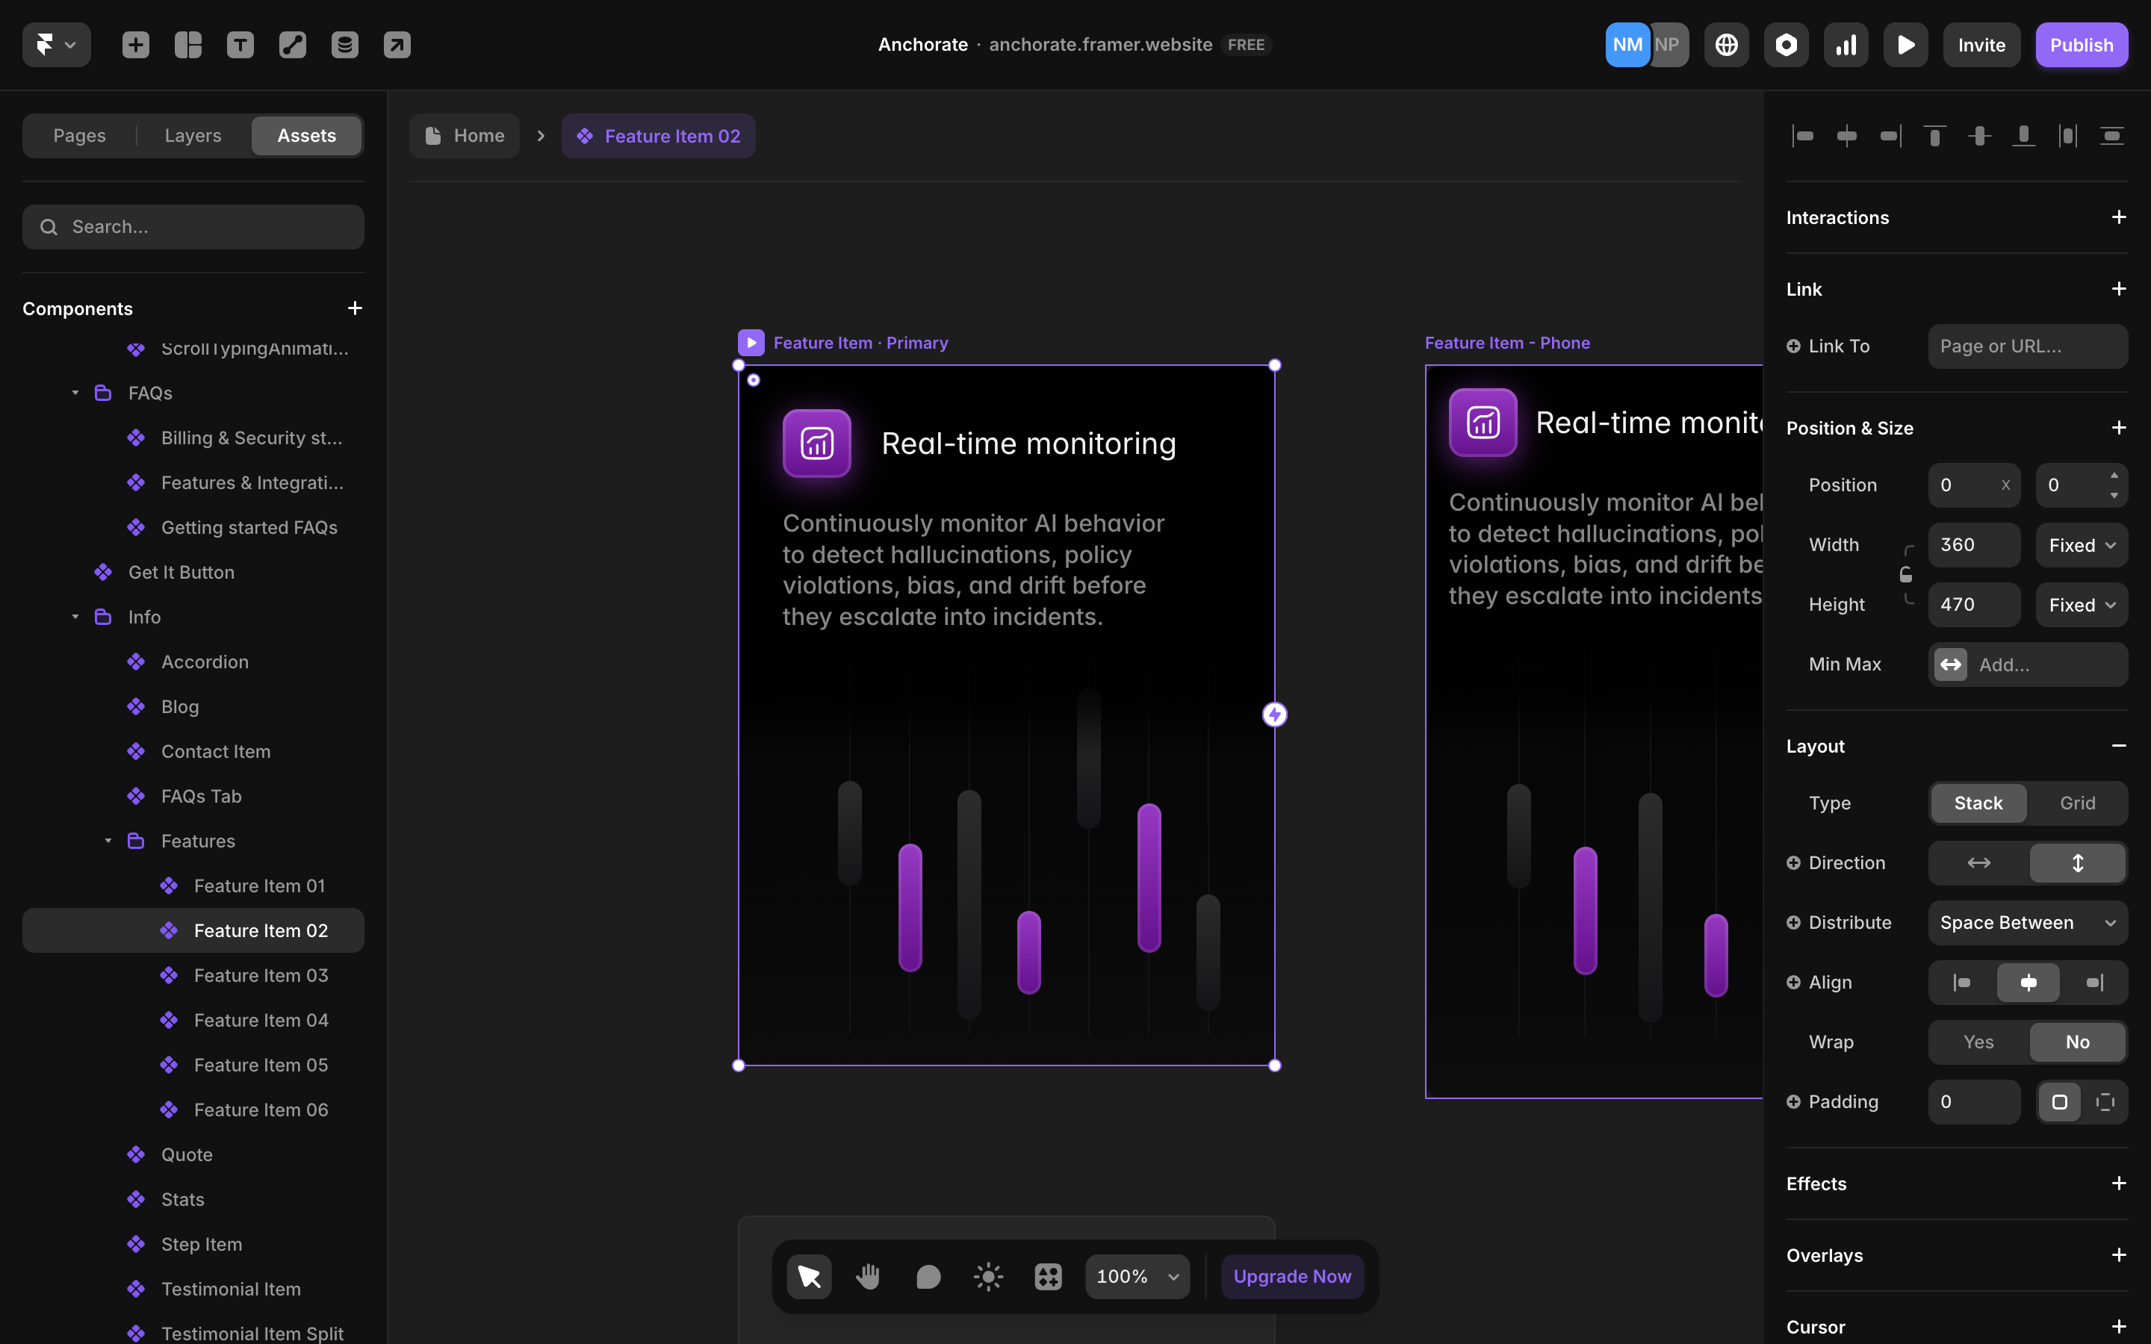Set Direction to horizontal
This screenshot has width=2151, height=1344.
pyautogui.click(x=1978, y=862)
